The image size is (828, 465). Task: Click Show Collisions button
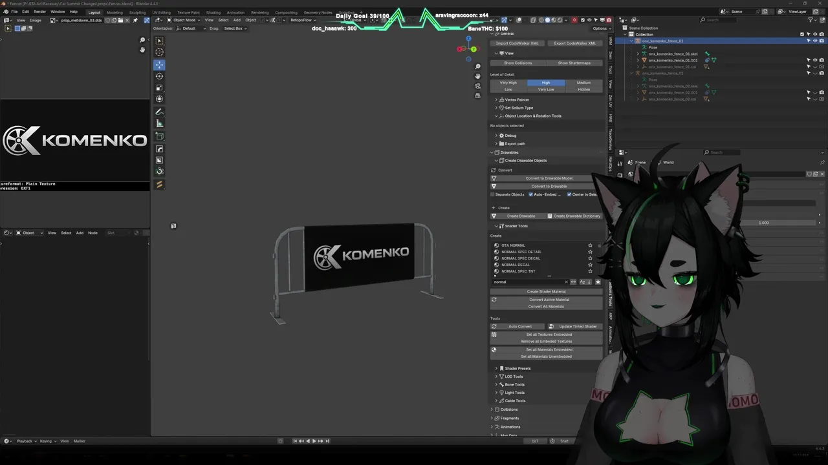click(x=518, y=63)
